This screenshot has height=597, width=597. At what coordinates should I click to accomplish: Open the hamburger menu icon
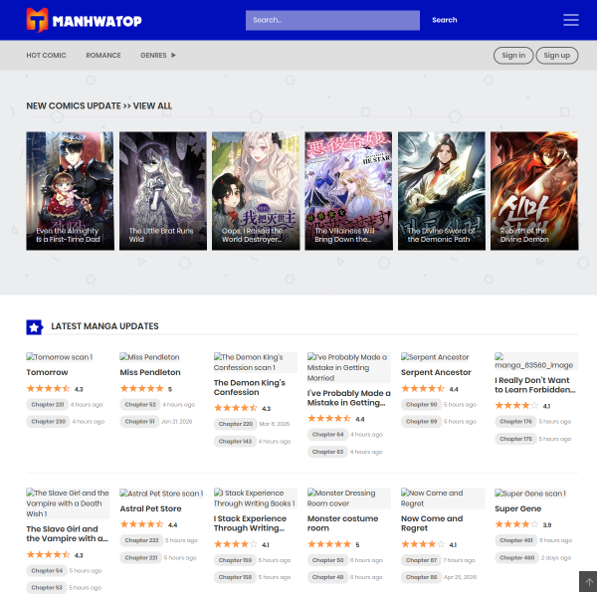[x=571, y=20]
